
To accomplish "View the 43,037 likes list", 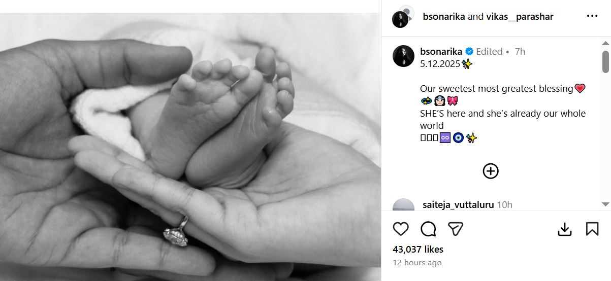I will click(418, 250).
